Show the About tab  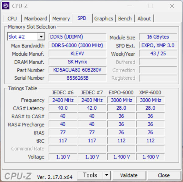point(144,19)
